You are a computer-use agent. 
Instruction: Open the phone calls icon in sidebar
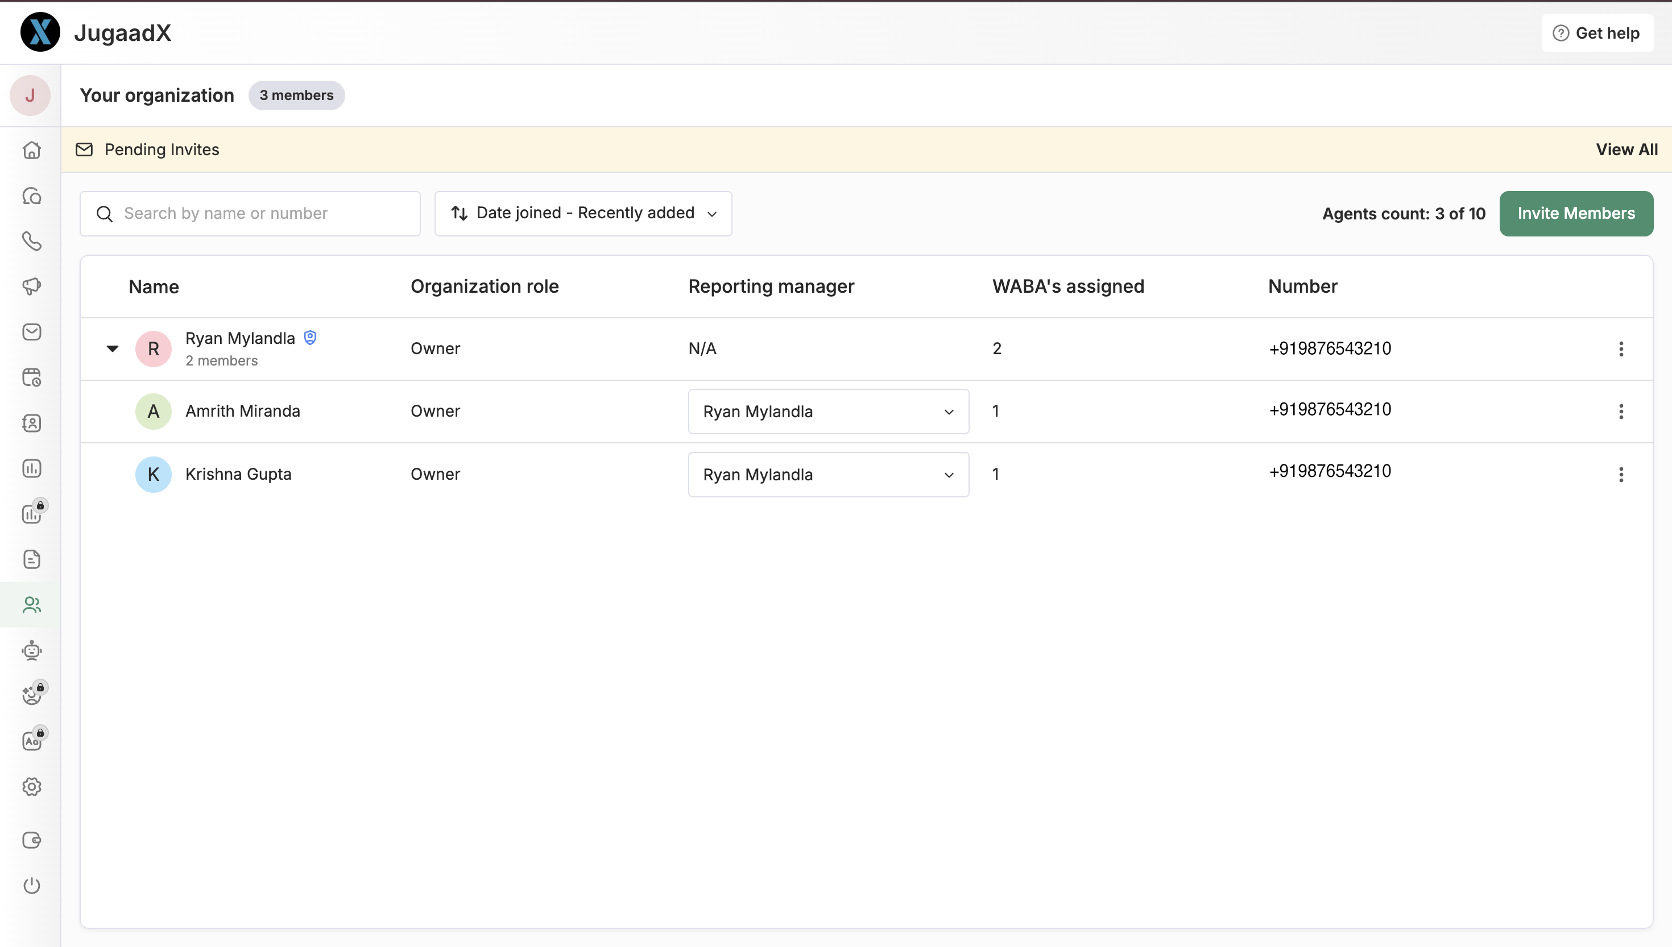[31, 242]
